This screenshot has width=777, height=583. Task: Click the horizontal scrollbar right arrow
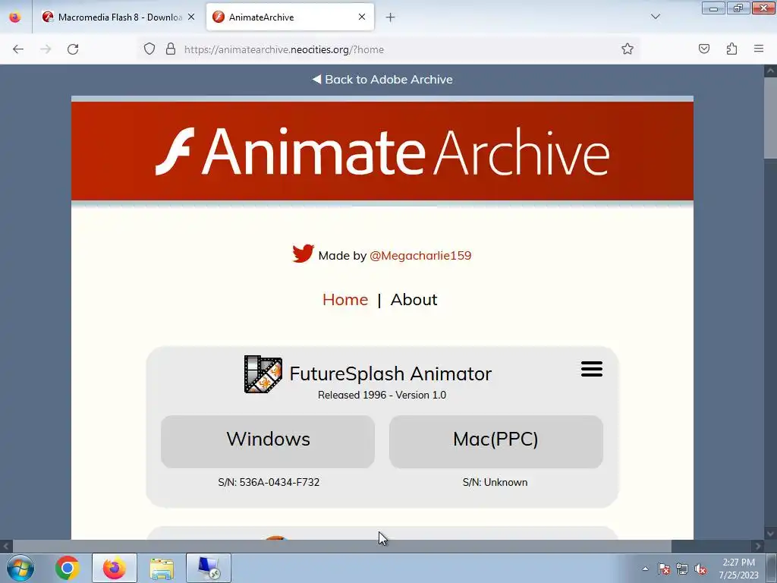point(758,547)
